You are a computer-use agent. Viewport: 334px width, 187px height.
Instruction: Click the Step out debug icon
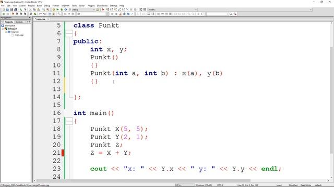click(x=120, y=9)
